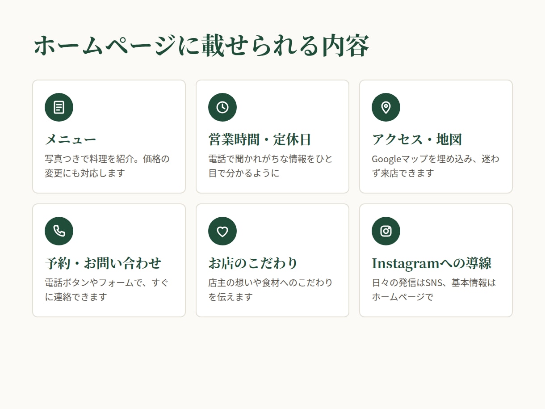Select the お店のこだわり heading
Image resolution: width=545 pixels, height=409 pixels.
point(253,263)
